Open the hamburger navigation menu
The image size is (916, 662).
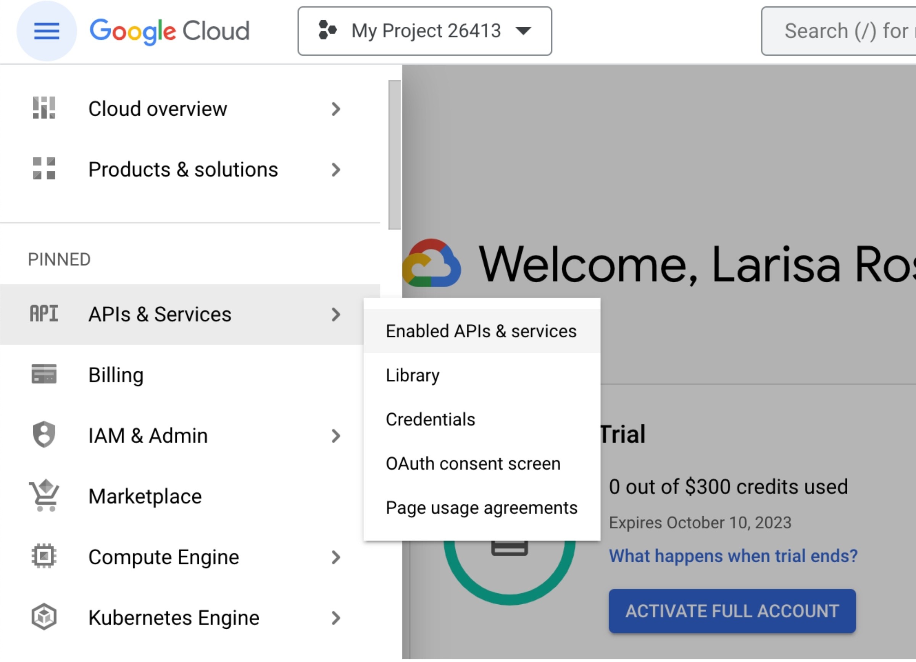point(47,31)
